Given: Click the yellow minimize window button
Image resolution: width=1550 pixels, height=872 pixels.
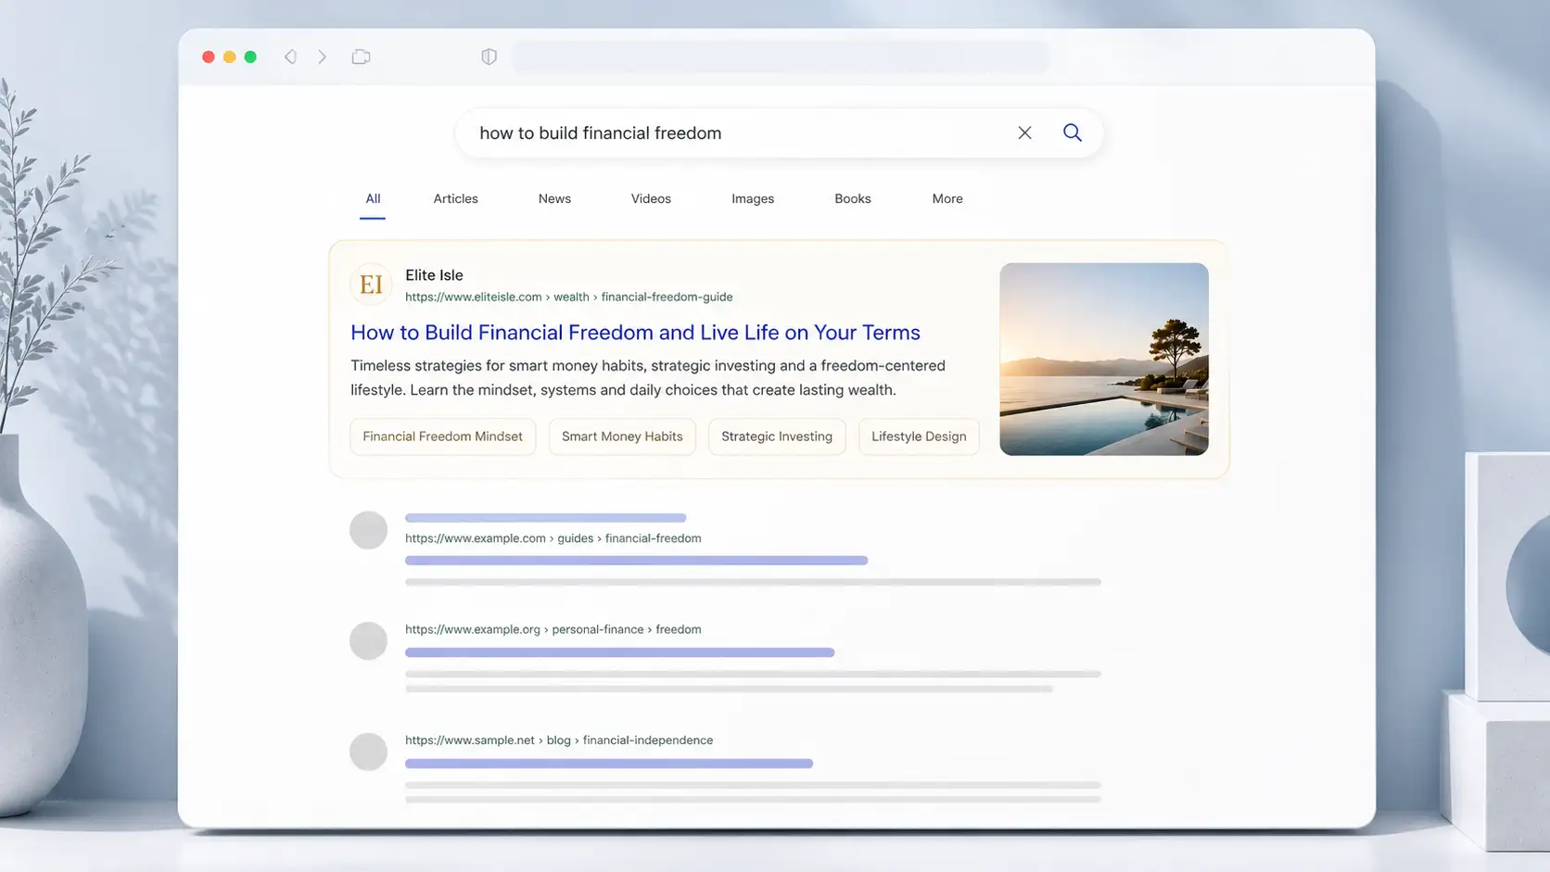Looking at the screenshot, I should (x=229, y=57).
